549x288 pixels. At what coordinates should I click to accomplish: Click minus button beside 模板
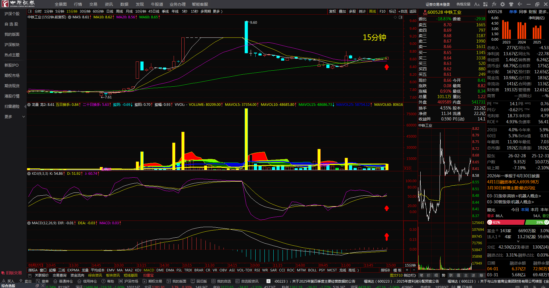point(414,270)
